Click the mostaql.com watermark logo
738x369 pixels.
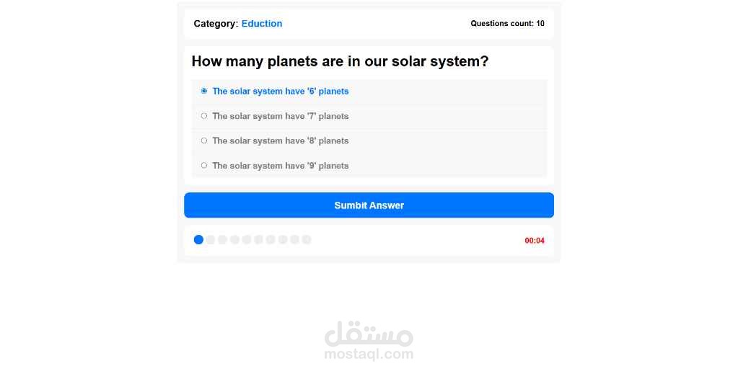click(369, 341)
